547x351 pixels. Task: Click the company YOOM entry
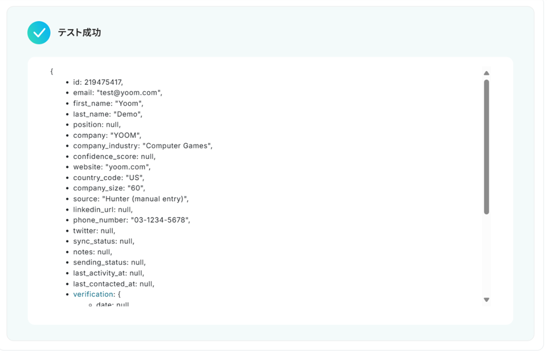107,135
